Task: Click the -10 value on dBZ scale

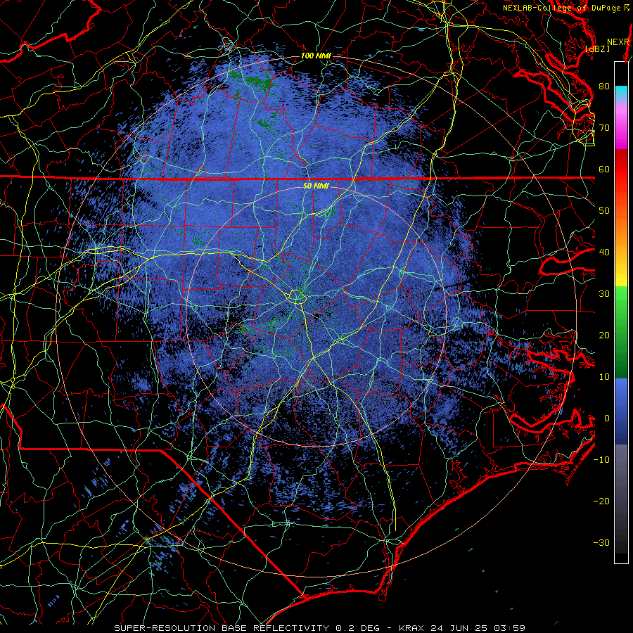Action: pyautogui.click(x=601, y=460)
